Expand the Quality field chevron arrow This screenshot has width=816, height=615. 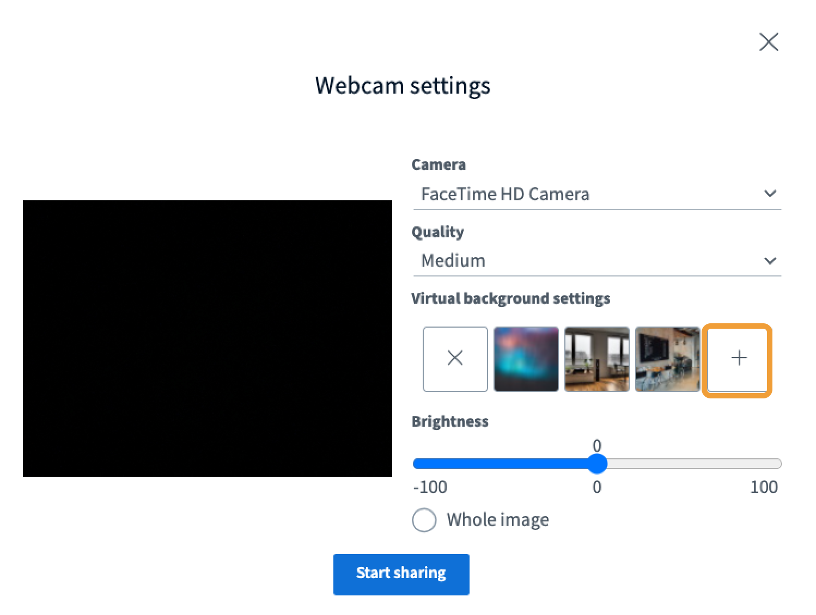[770, 261]
